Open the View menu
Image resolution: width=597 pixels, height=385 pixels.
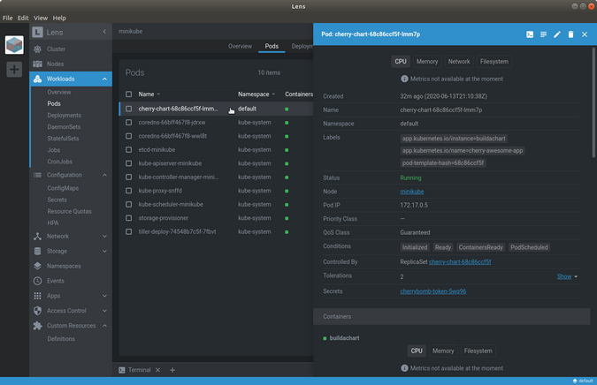(41, 18)
